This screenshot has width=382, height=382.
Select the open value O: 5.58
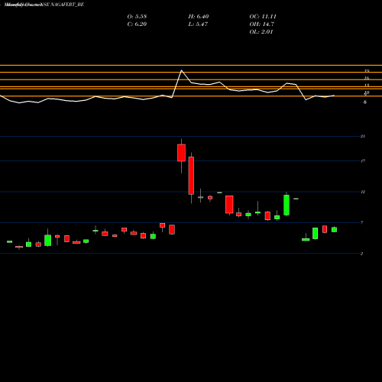(137, 17)
